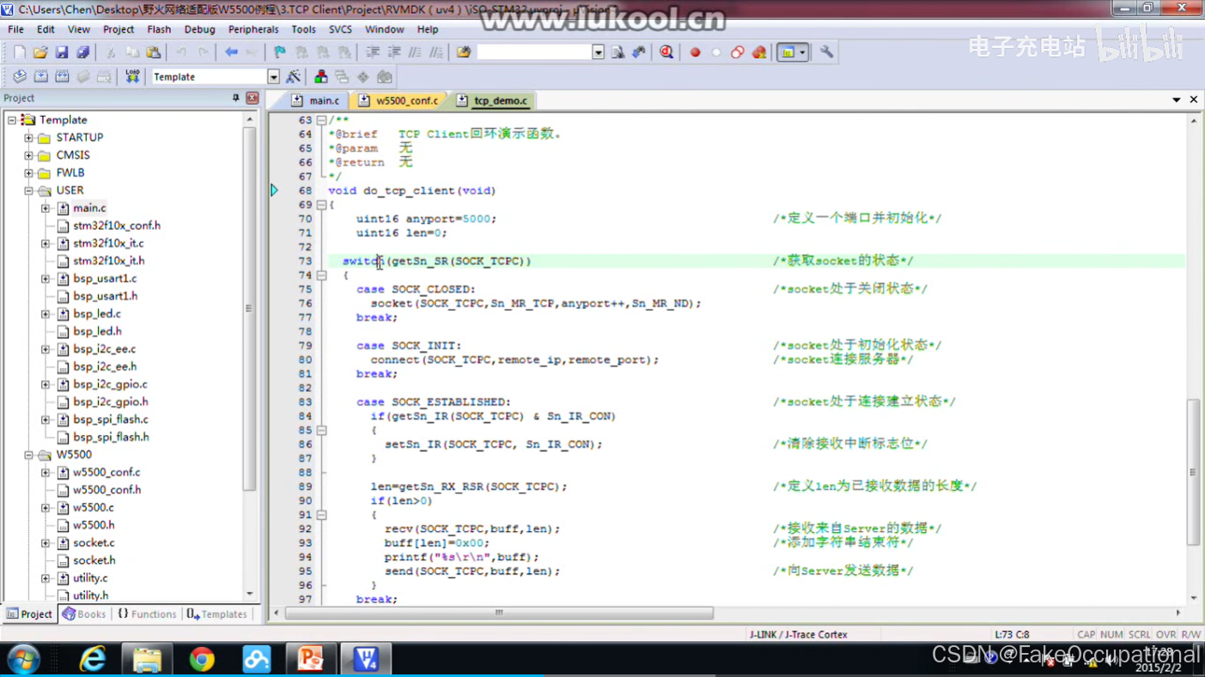Open Target Options with the magic wand icon
The width and height of the screenshot is (1205, 677).
coord(293,77)
